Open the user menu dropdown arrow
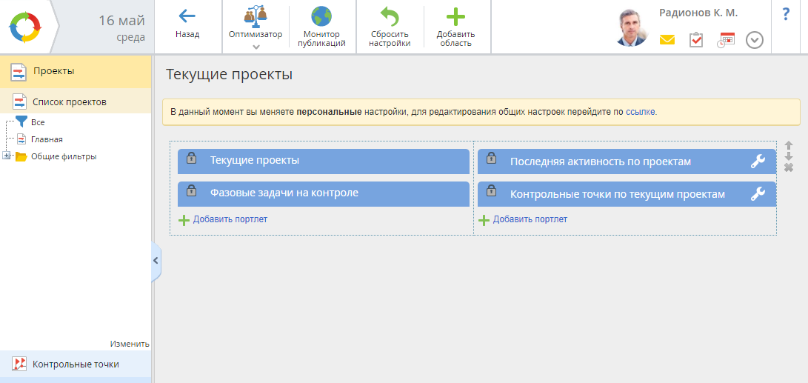808x383 pixels. [754, 40]
